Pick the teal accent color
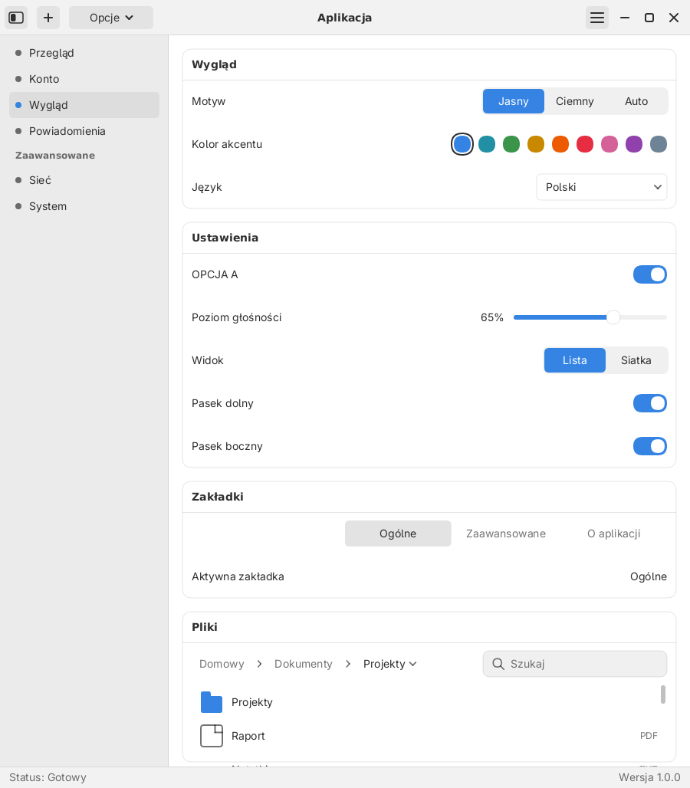Viewport: 690px width, 788px height. [x=487, y=144]
